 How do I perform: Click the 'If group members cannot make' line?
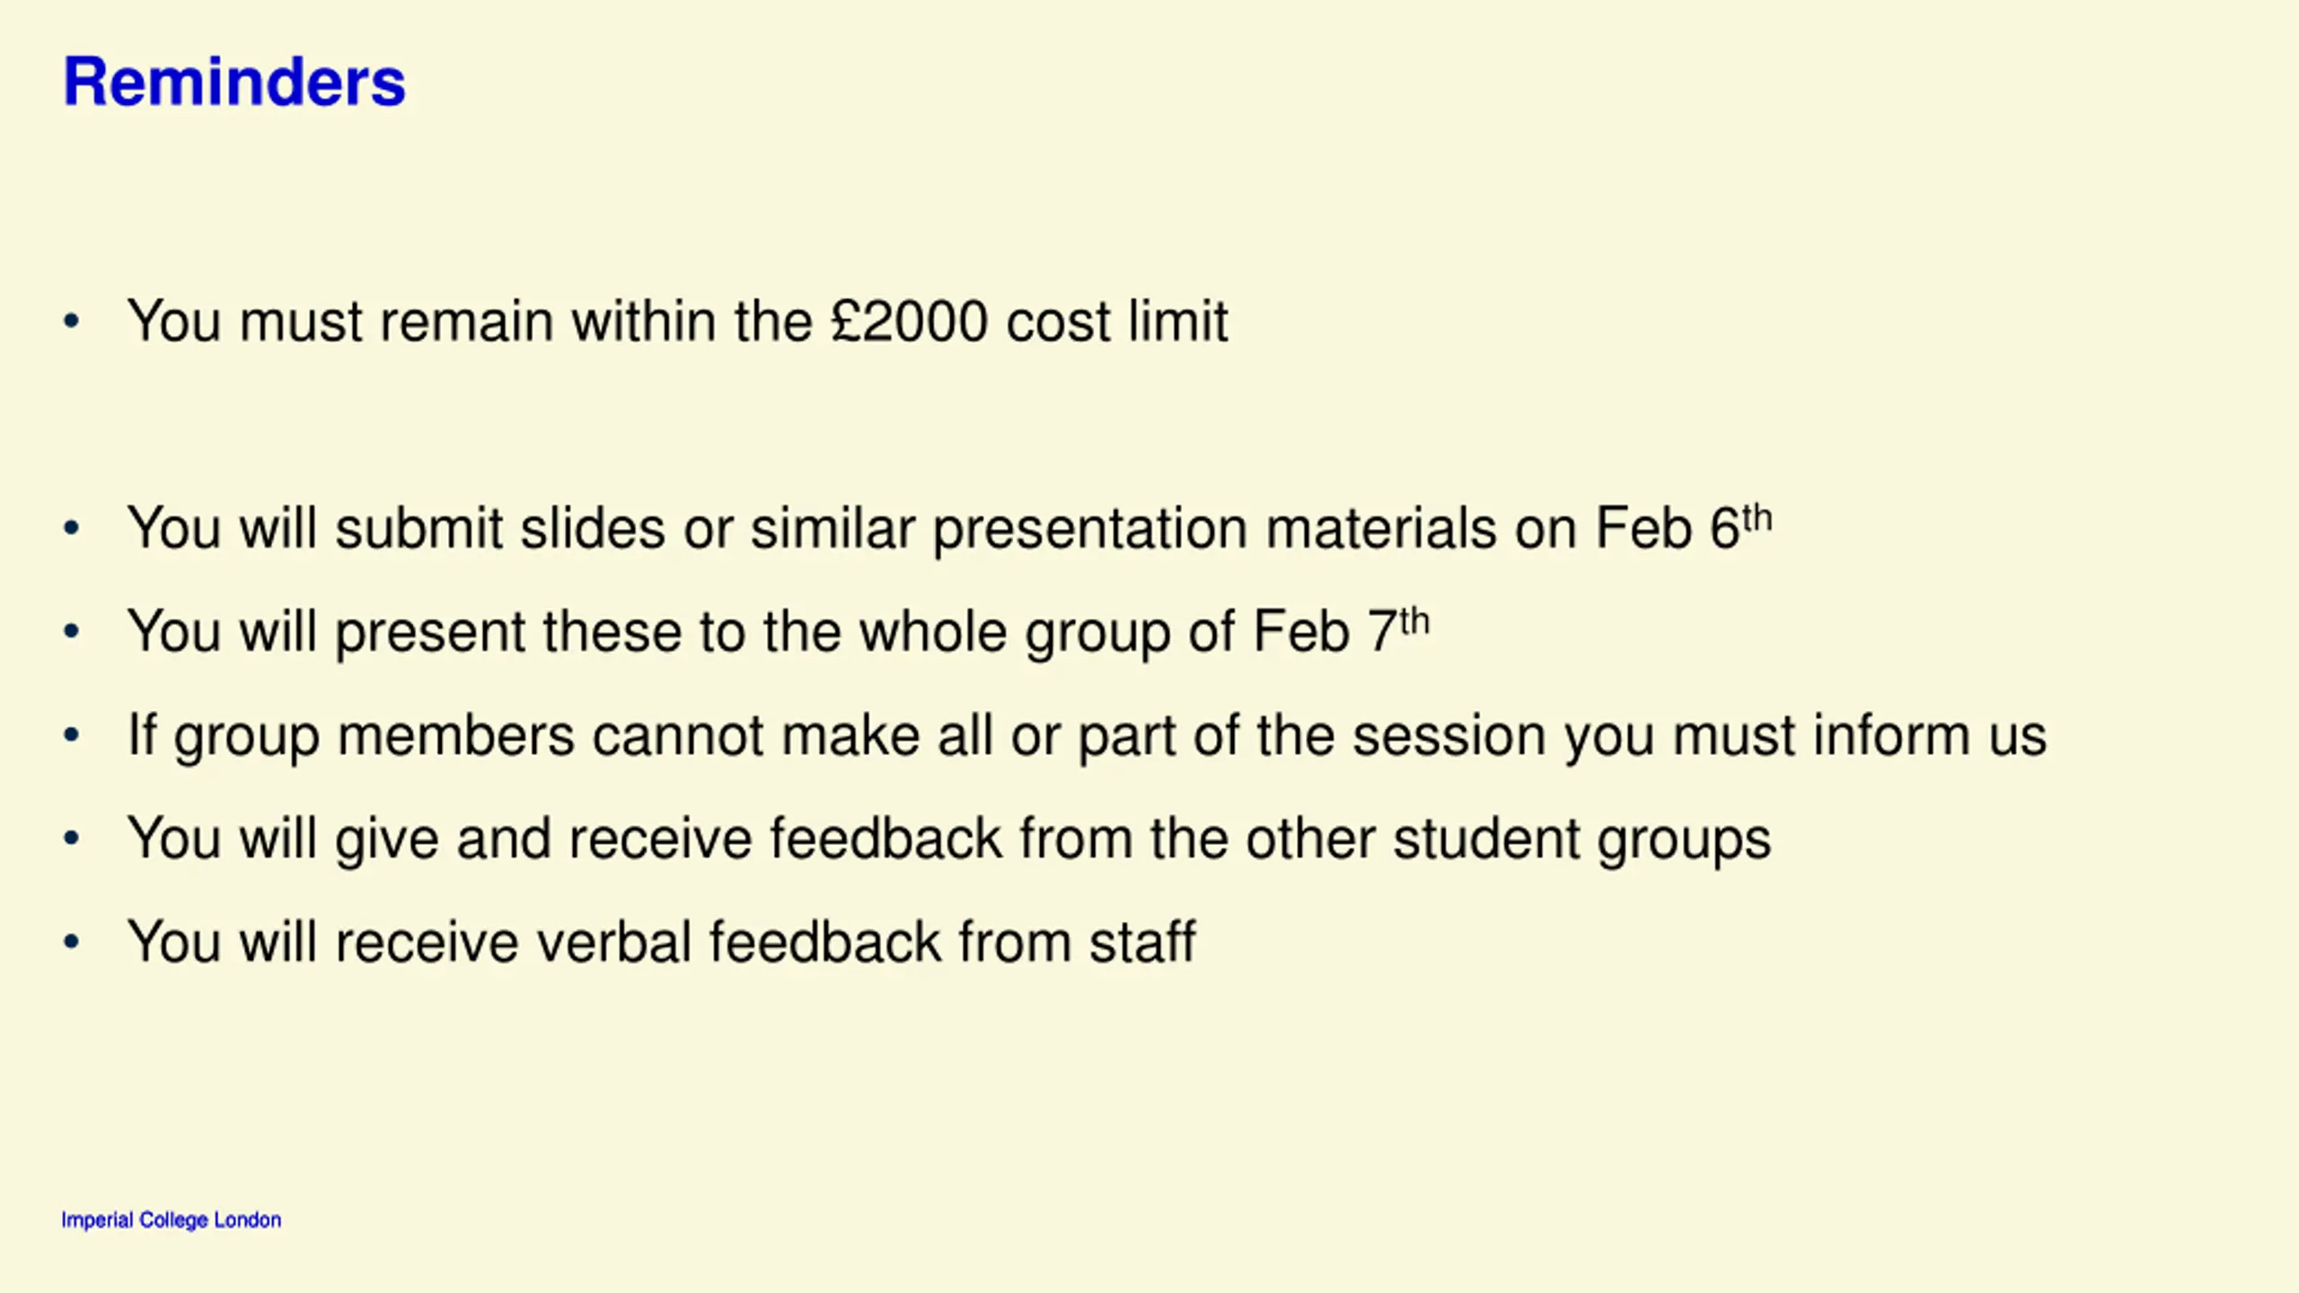tap(1088, 736)
